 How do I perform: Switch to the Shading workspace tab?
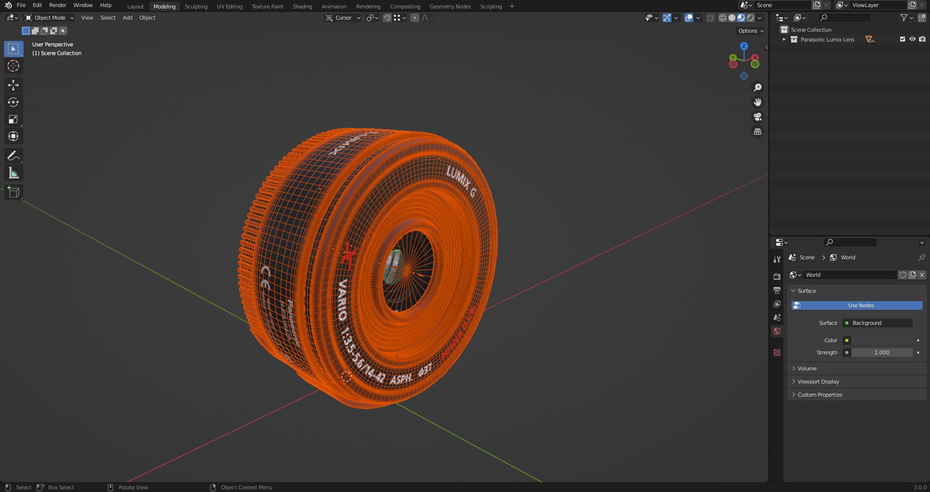tap(302, 6)
